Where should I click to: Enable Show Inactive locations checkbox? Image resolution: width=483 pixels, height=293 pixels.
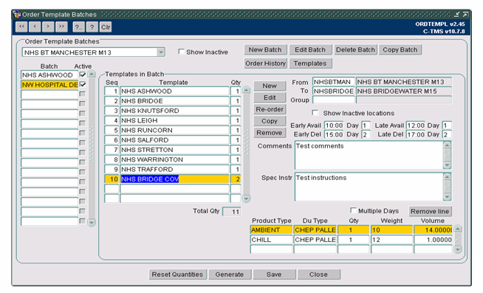click(315, 113)
